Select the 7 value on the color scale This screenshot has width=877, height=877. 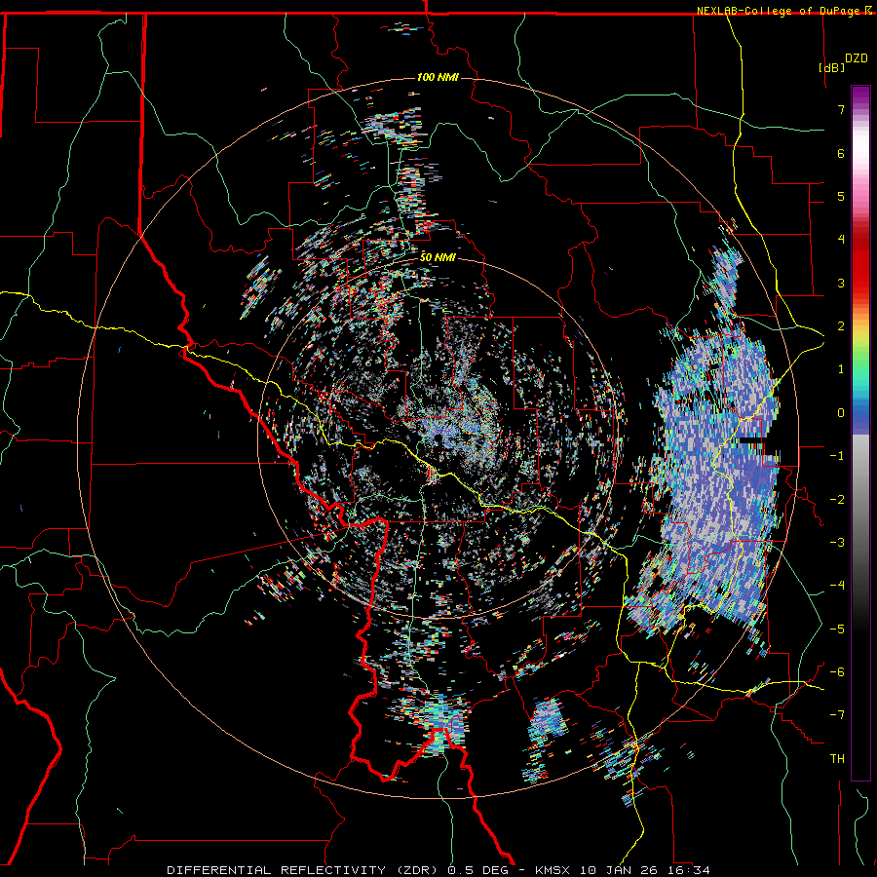pyautogui.click(x=841, y=109)
